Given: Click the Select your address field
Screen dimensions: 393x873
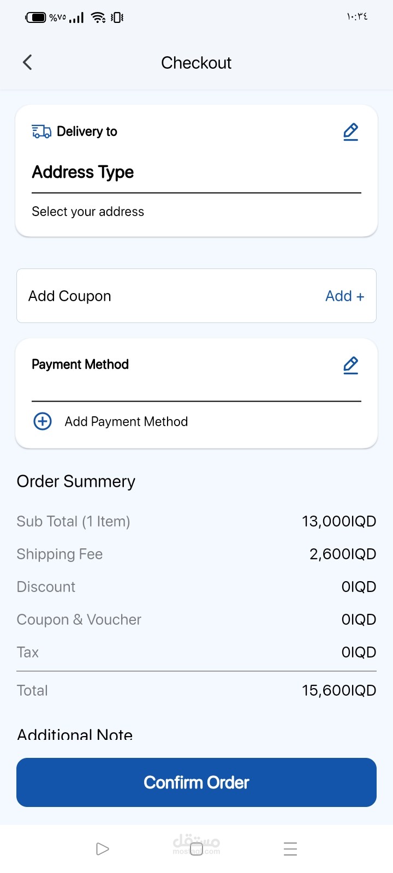Looking at the screenshot, I should tap(88, 212).
